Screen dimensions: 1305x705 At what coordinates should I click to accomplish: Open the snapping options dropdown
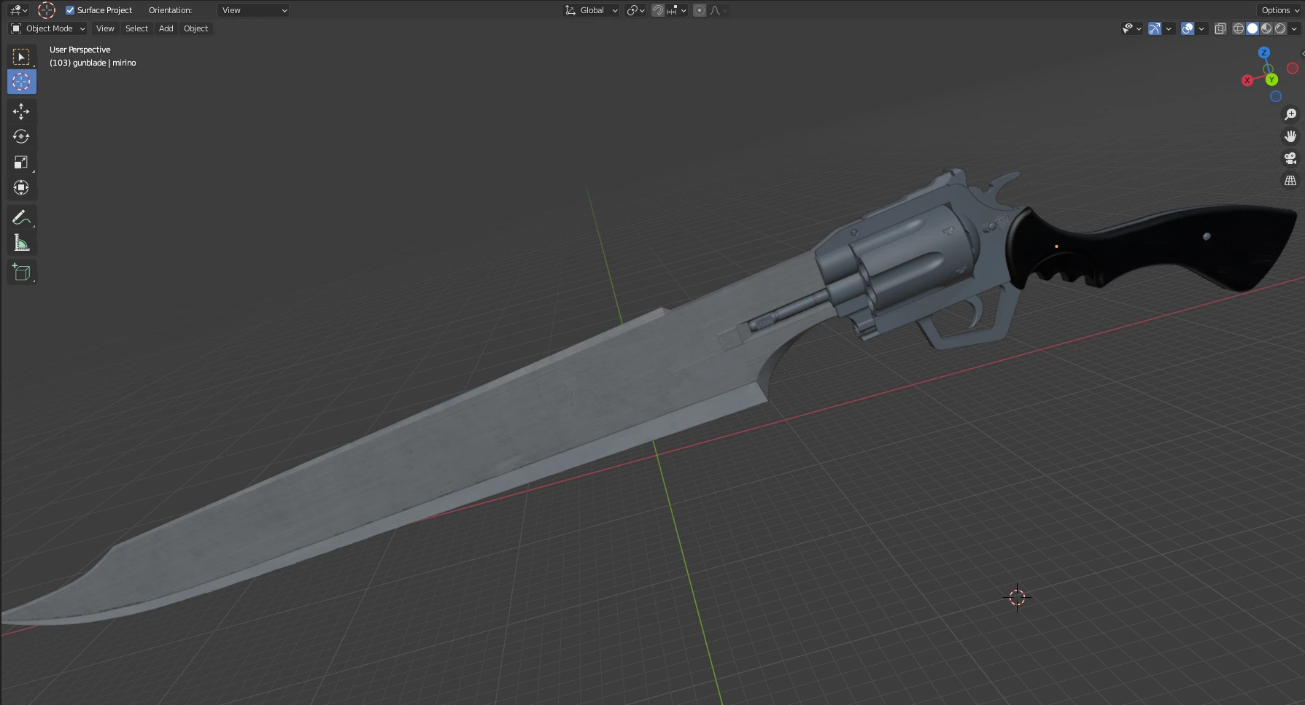676,10
